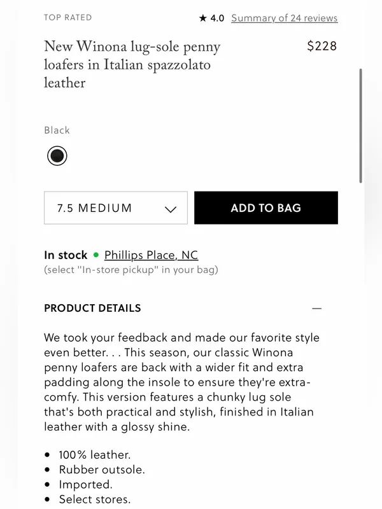
Task: Click the green in-stock indicator dot
Action: click(x=96, y=255)
